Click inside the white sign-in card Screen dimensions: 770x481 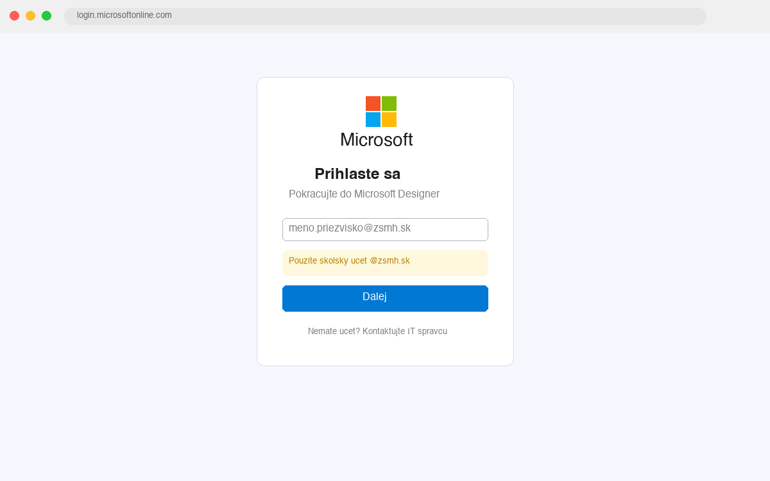(x=385, y=353)
